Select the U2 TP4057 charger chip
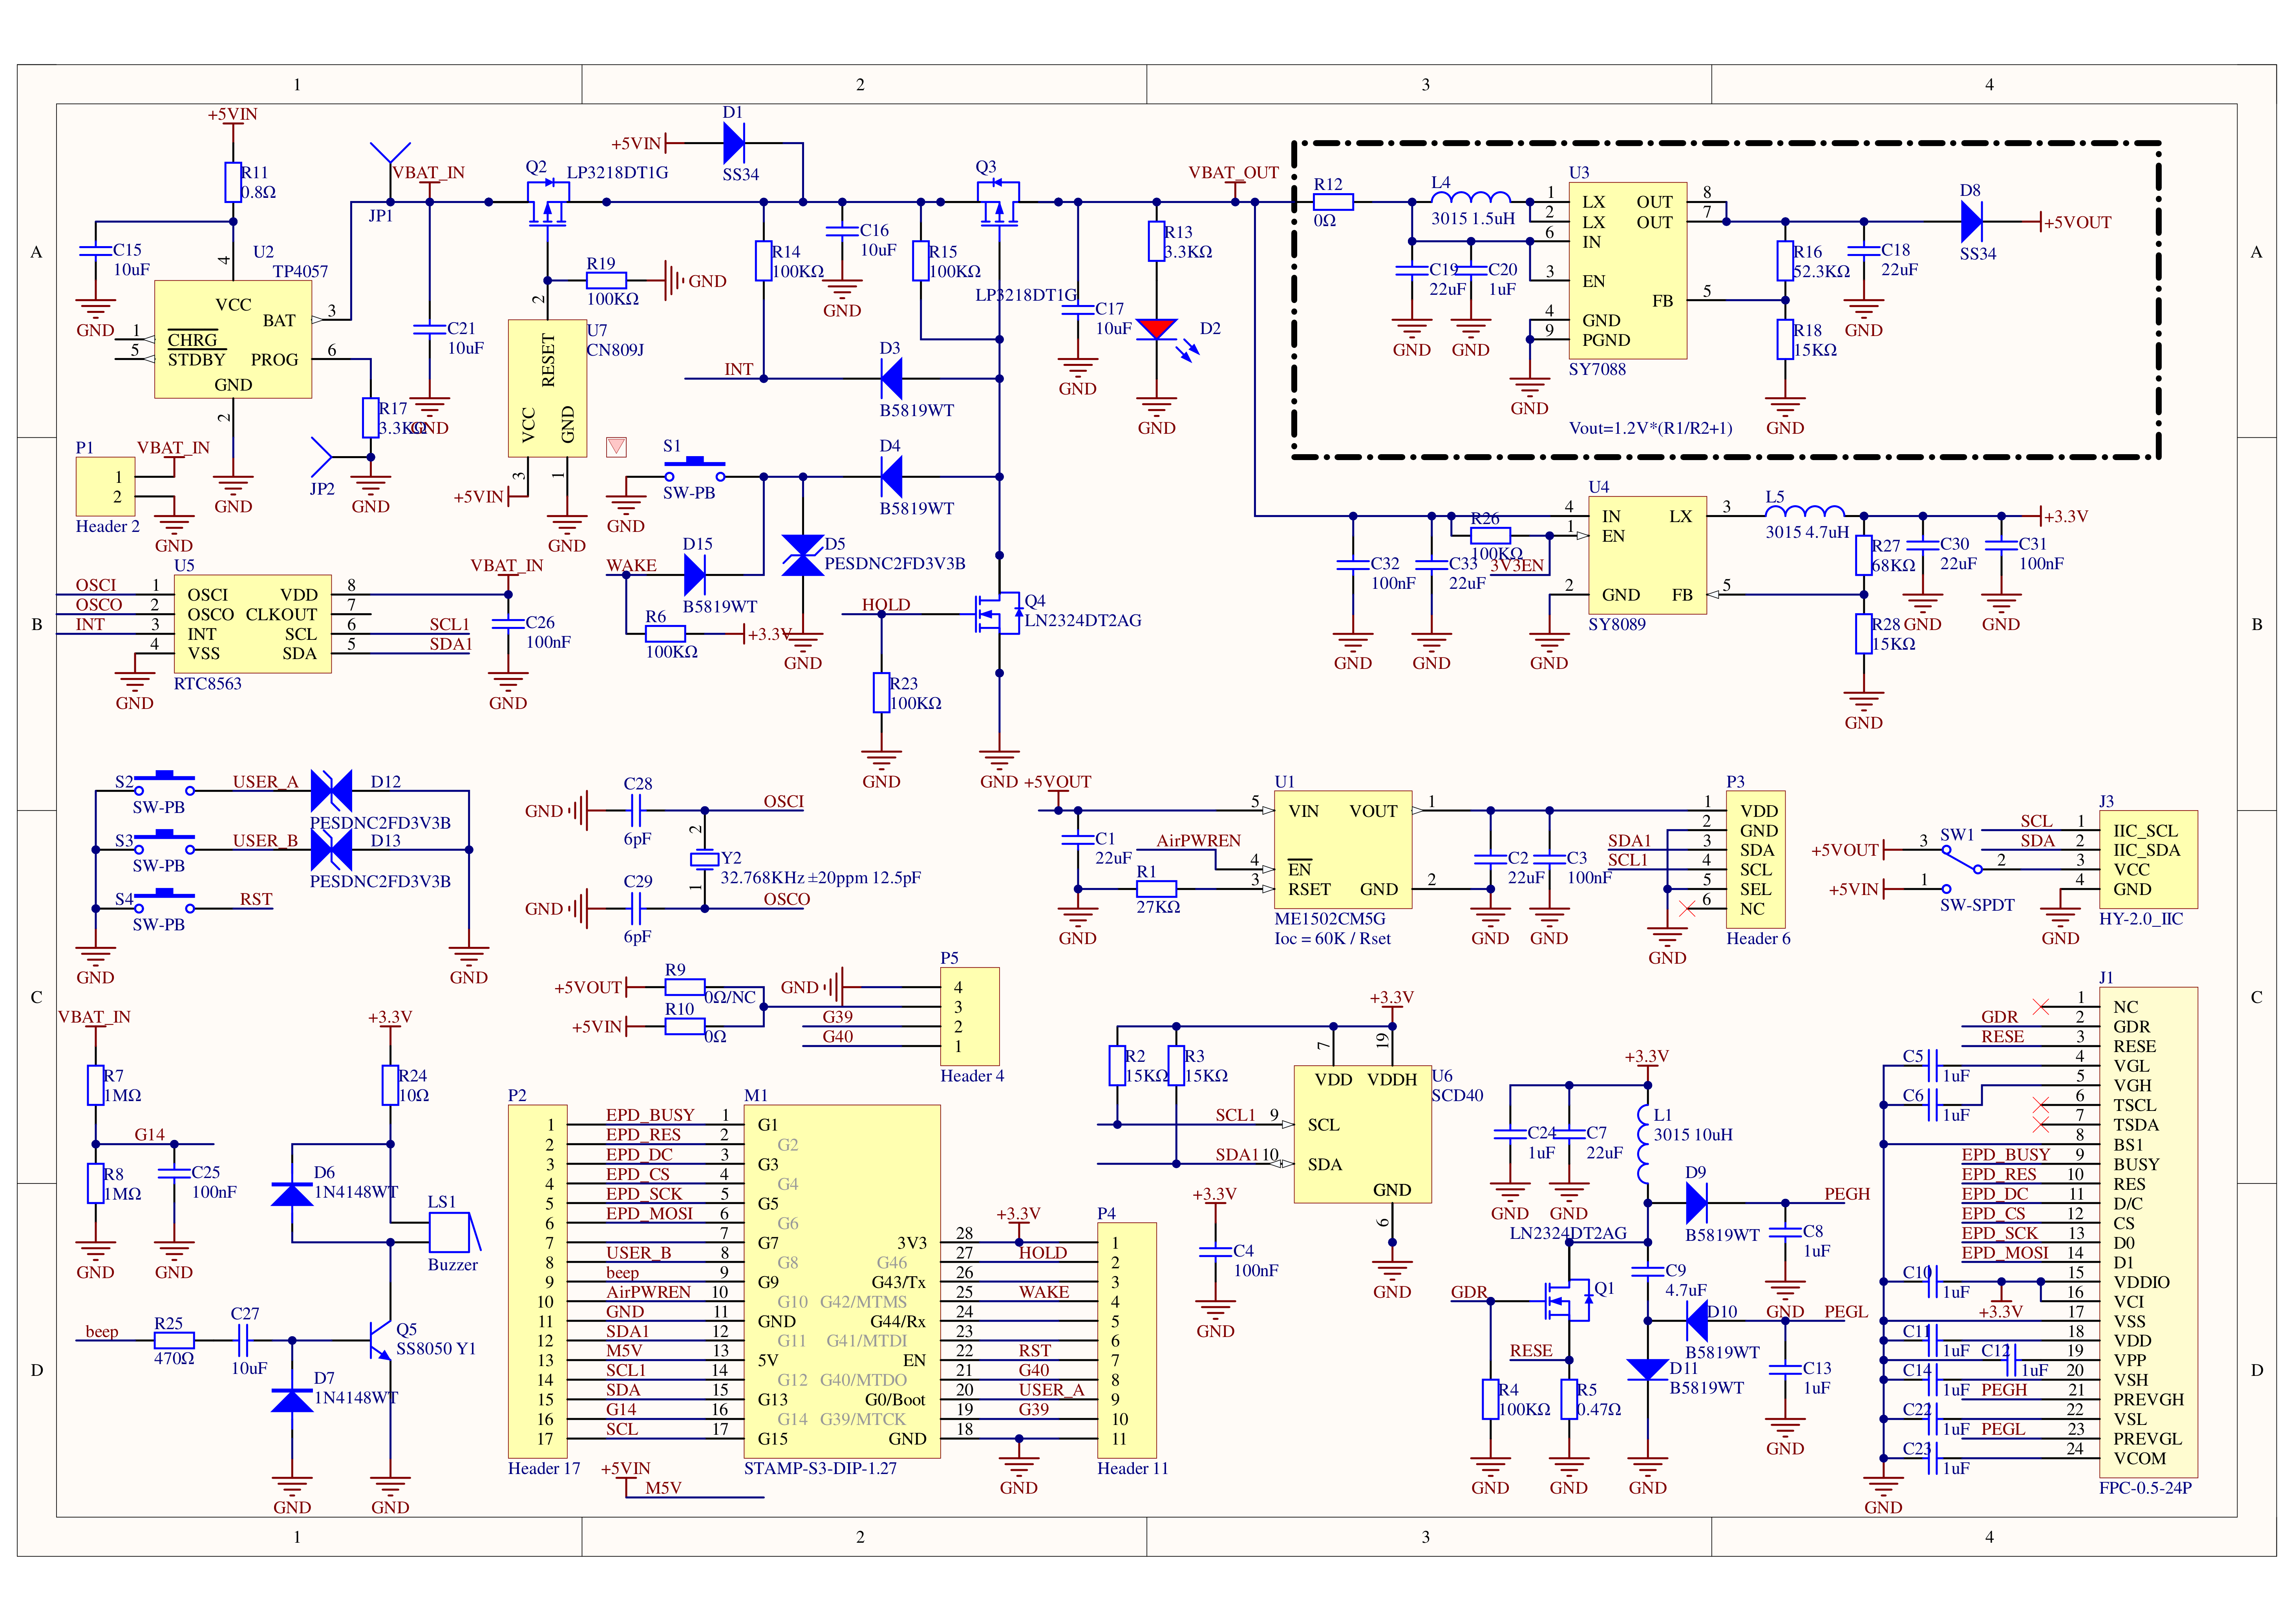The height and width of the screenshot is (1622, 2296). point(233,339)
